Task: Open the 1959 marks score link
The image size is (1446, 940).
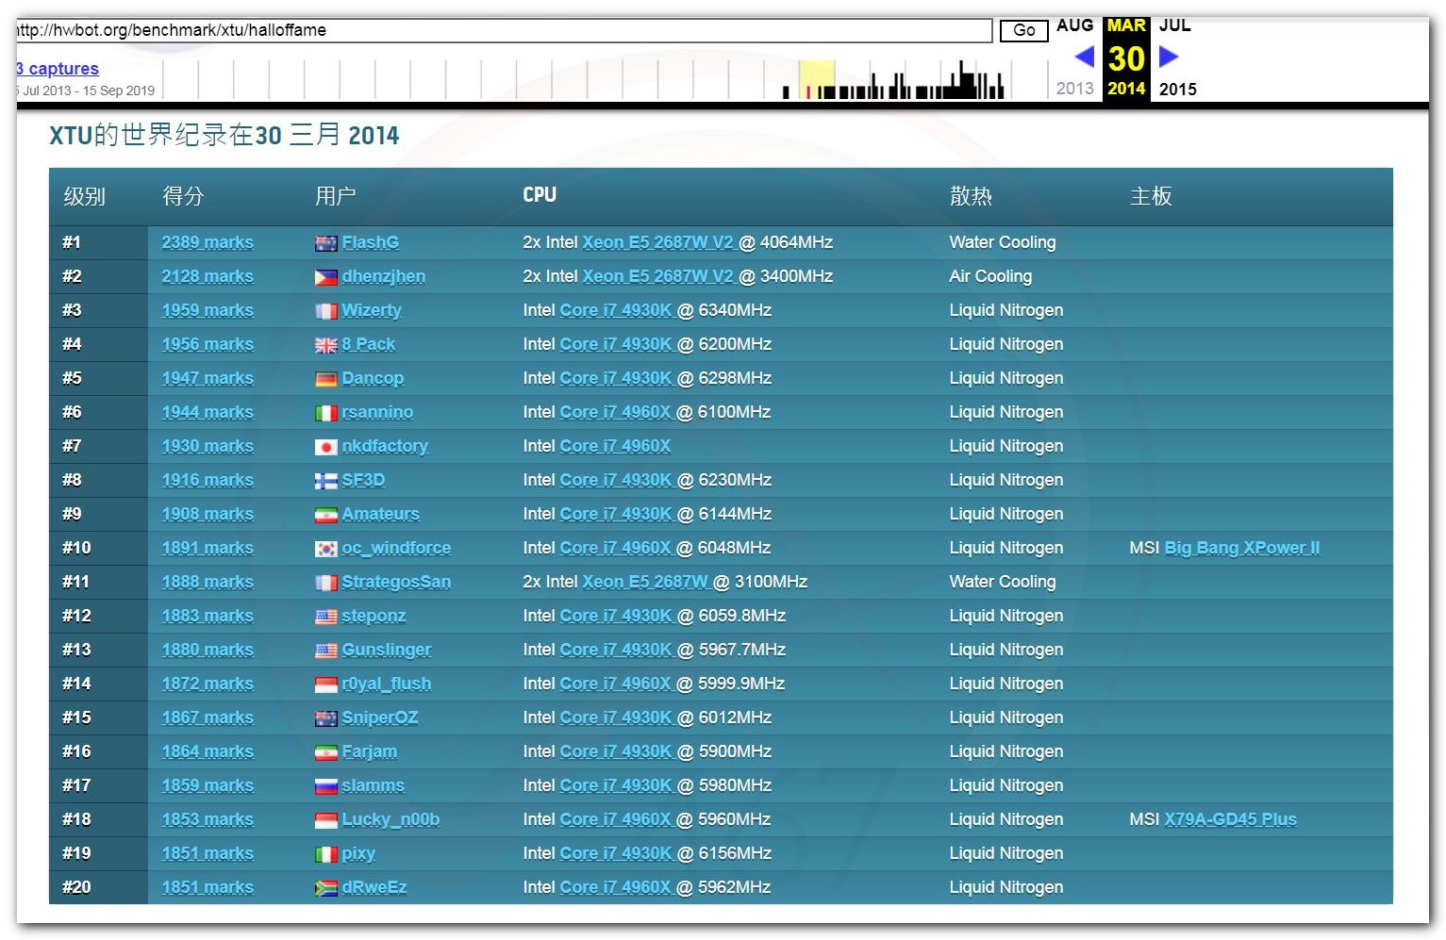Action: click(208, 310)
